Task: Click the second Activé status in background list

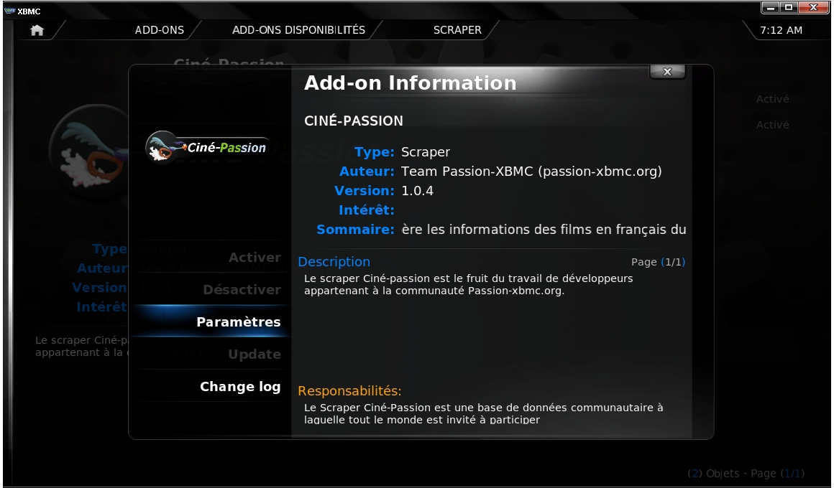Action: (773, 125)
